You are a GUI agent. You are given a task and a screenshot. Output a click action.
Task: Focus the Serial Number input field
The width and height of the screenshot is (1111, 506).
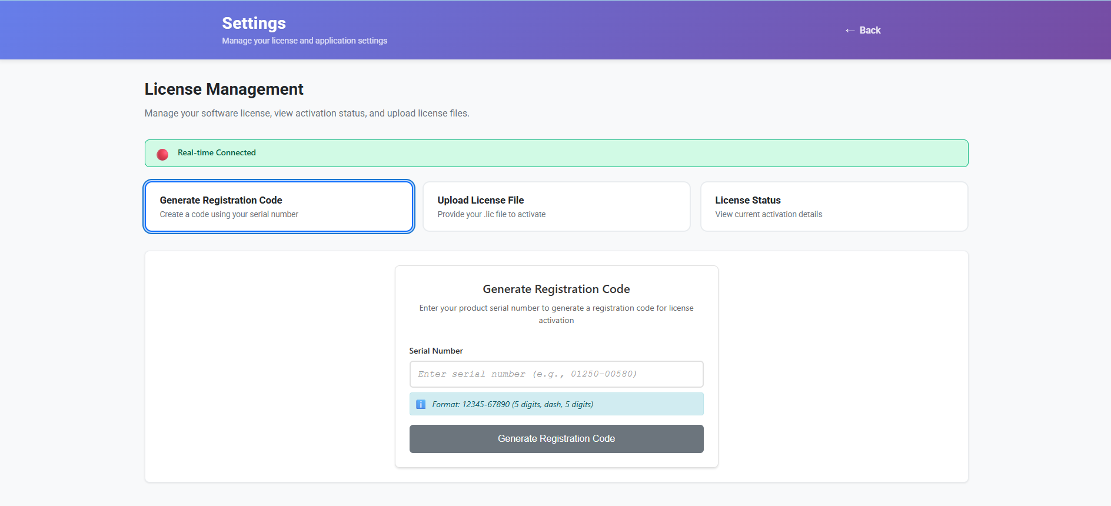tap(556, 374)
